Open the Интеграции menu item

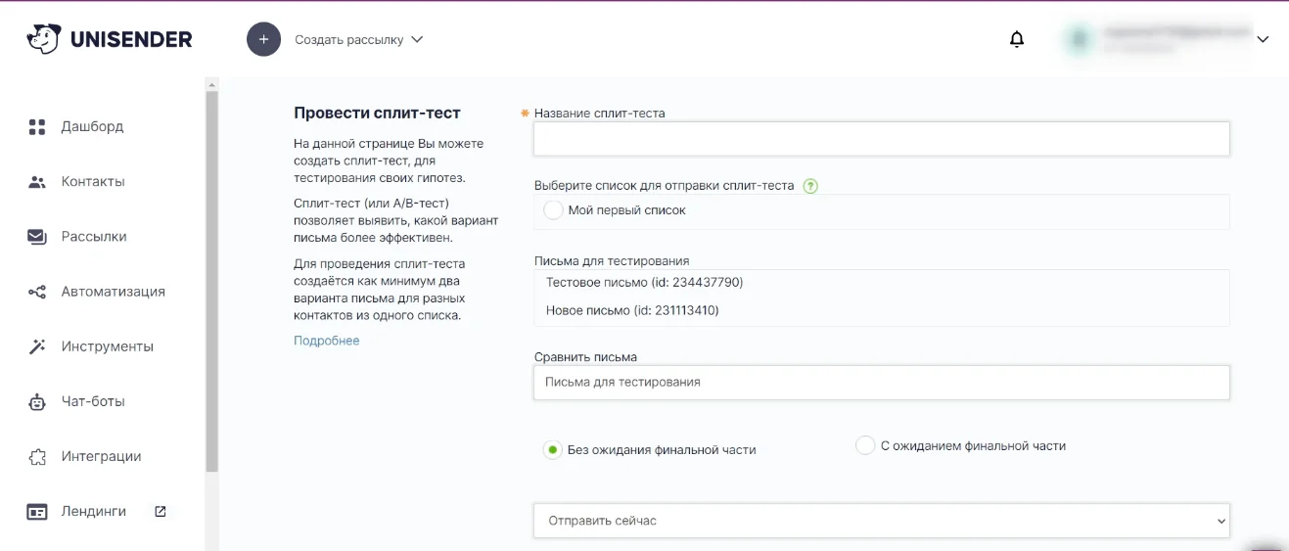(x=101, y=456)
